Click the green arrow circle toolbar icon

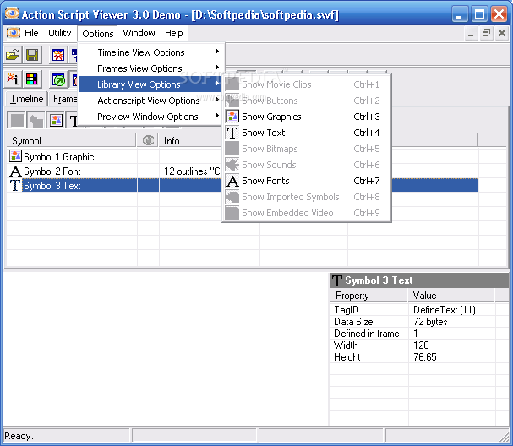click(x=58, y=79)
